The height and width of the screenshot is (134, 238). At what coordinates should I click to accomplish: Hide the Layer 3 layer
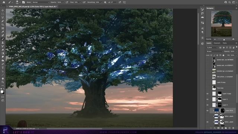point(208,99)
